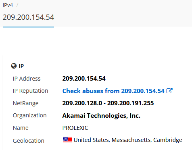
Task: Click the IPv4 breadcrumb link
Action: [8, 5]
